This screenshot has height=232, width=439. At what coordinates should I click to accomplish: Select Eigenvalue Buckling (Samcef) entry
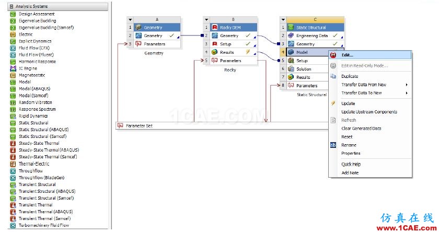[46, 27]
